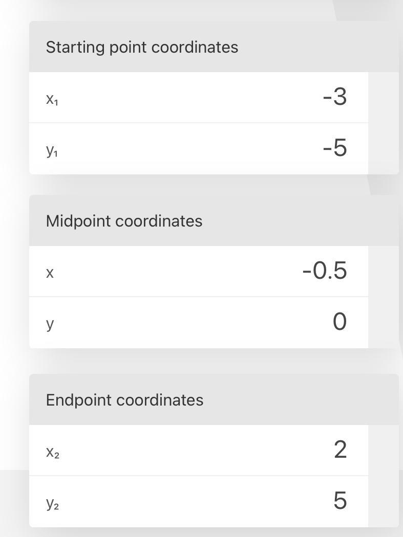Click gray strip right of x₂ row
Viewport: 403px width, 537px height.
(383, 450)
